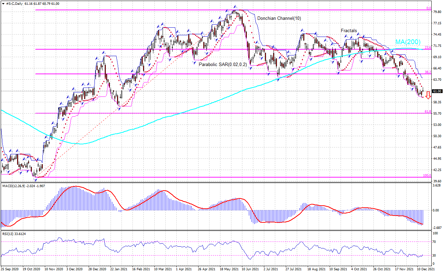
Task: Click the red down arrow marker
Action: (x=428, y=95)
